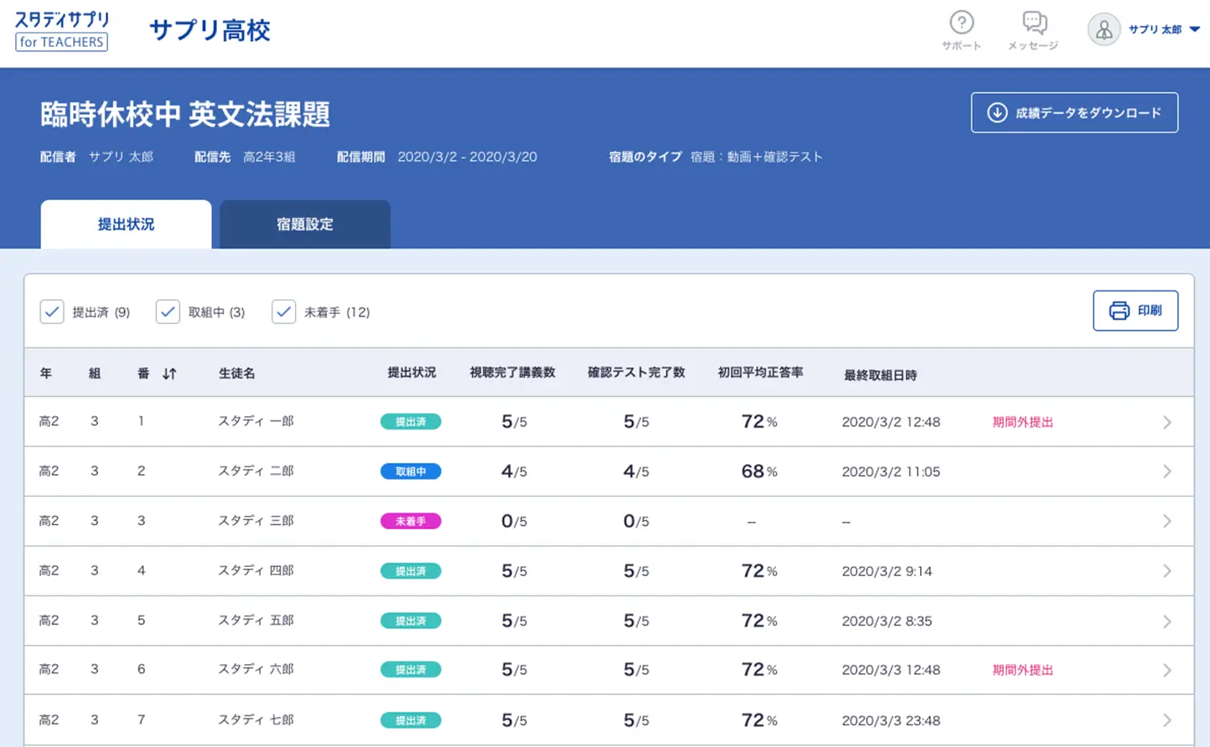Click the user avatar icon

point(1104,30)
